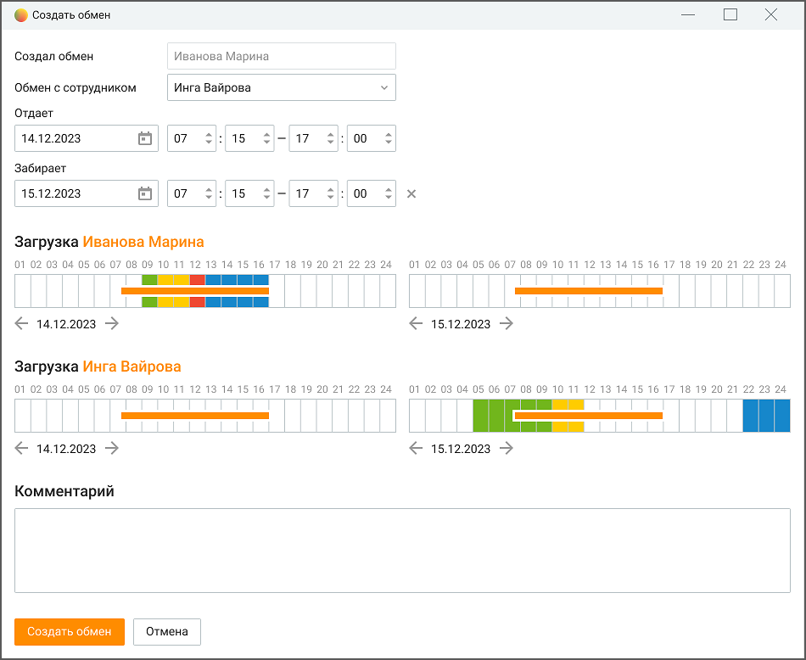Go to previous day in Иванова Марина 14.12.2023 chart
This screenshot has width=806, height=660.
[21, 324]
